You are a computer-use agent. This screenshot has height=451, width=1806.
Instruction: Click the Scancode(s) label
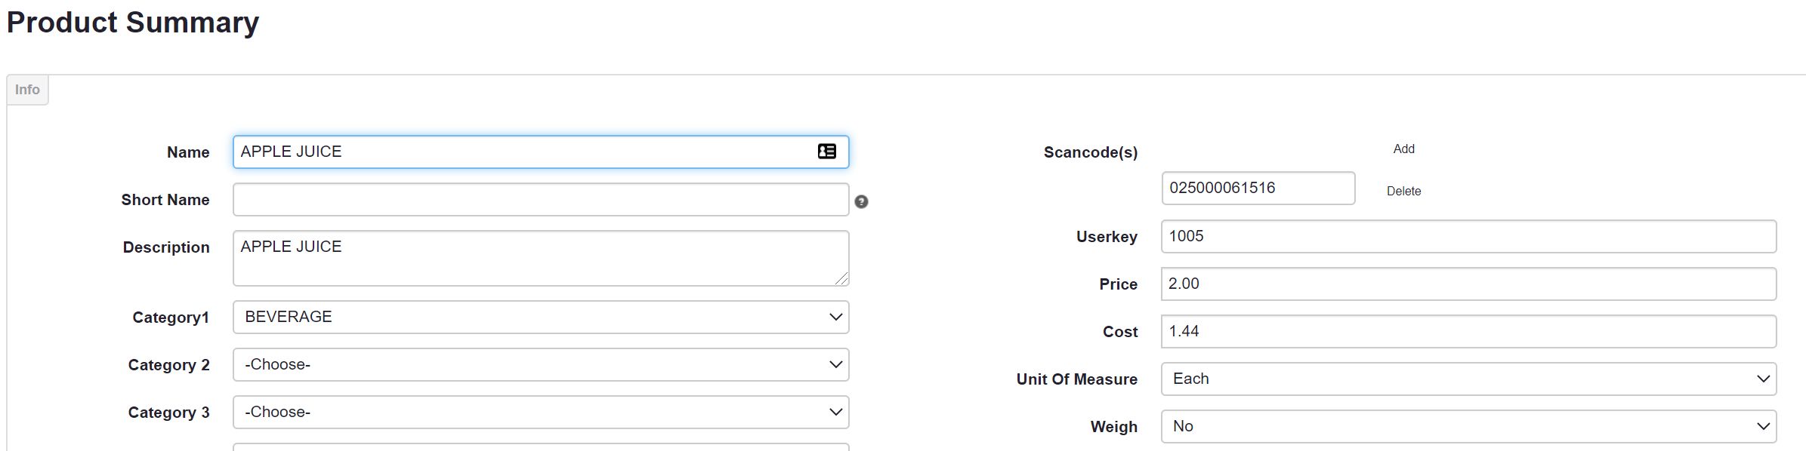click(1090, 152)
